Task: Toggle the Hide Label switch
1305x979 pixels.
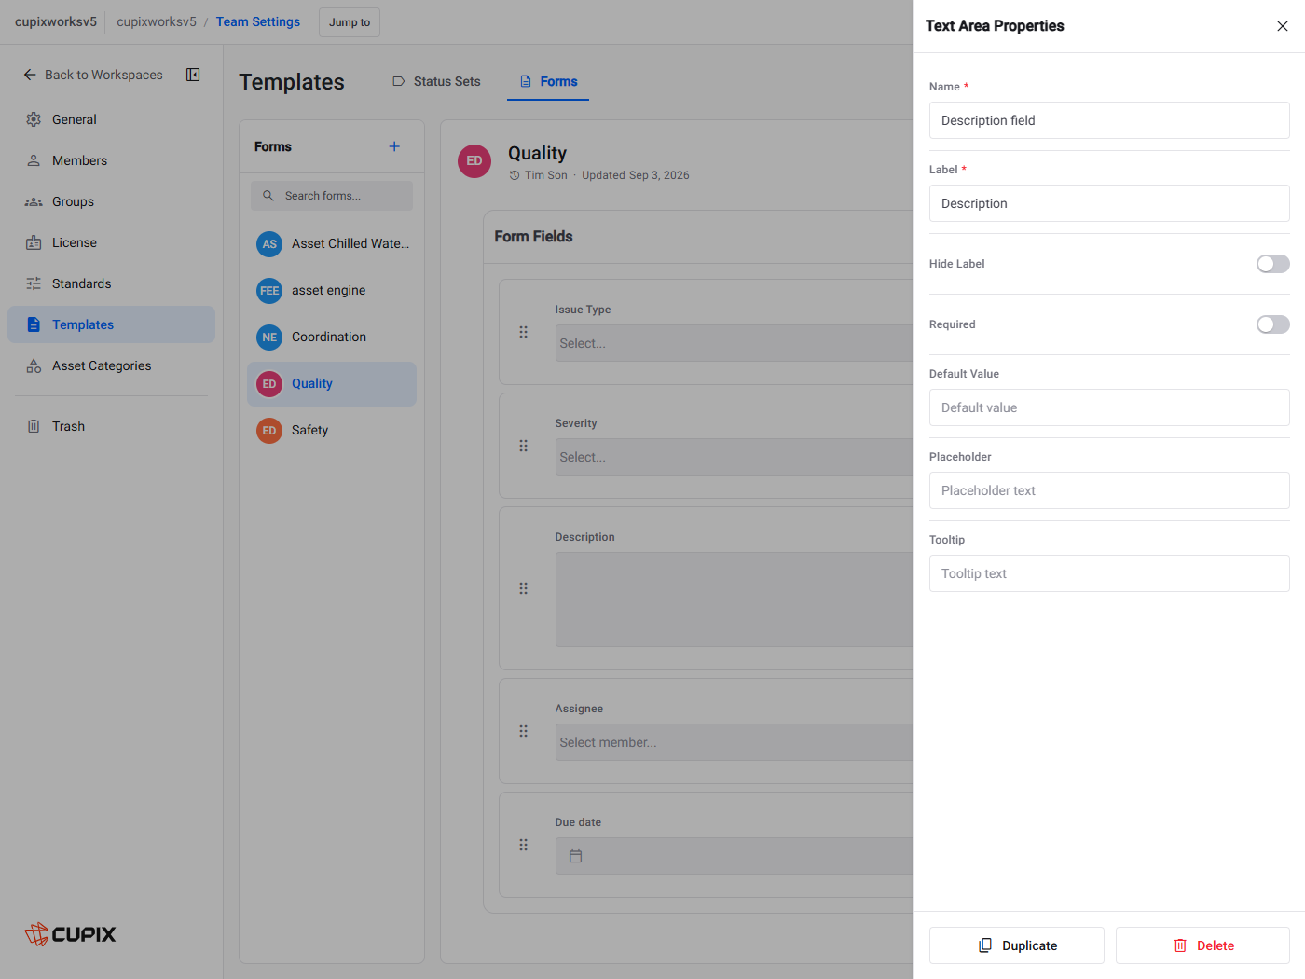Action: click(1272, 264)
